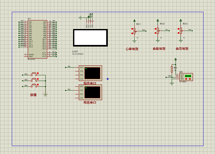Click the power arrow above resistor R4
Image resolution: width=215 pixels, height=154 pixels.
[175, 59]
